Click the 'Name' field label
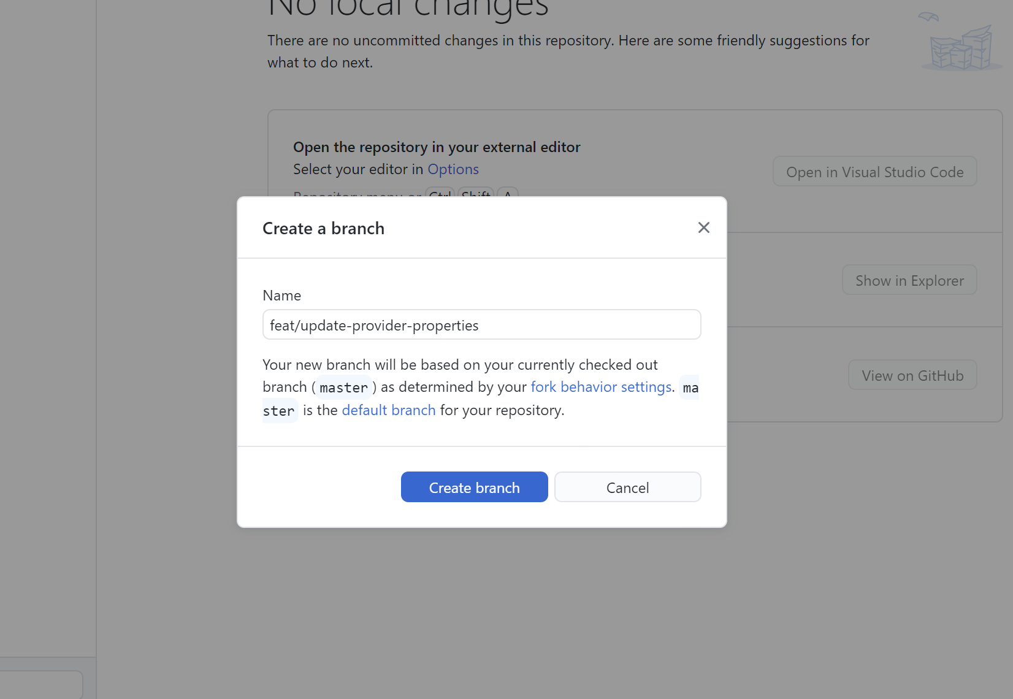This screenshot has width=1013, height=699. 281,296
